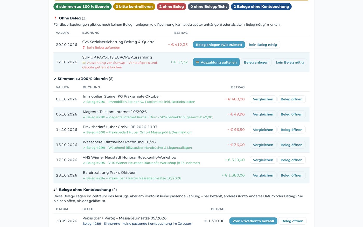363x227 pixels.
Task: Mark SVS Sozialversicherung as 'kein Beleg nötig'
Action: click(263, 45)
